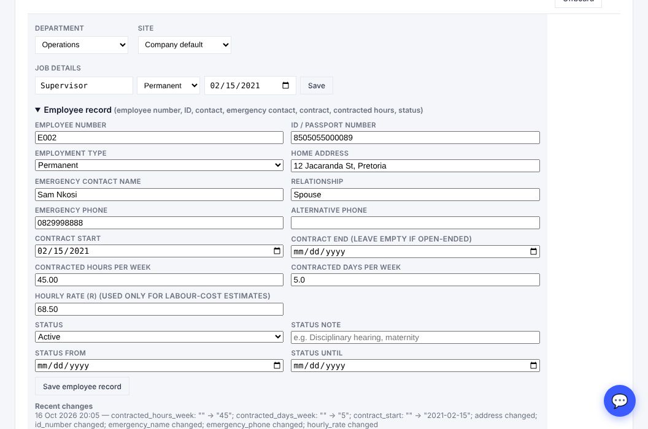Click the Status Note field

[415, 337]
